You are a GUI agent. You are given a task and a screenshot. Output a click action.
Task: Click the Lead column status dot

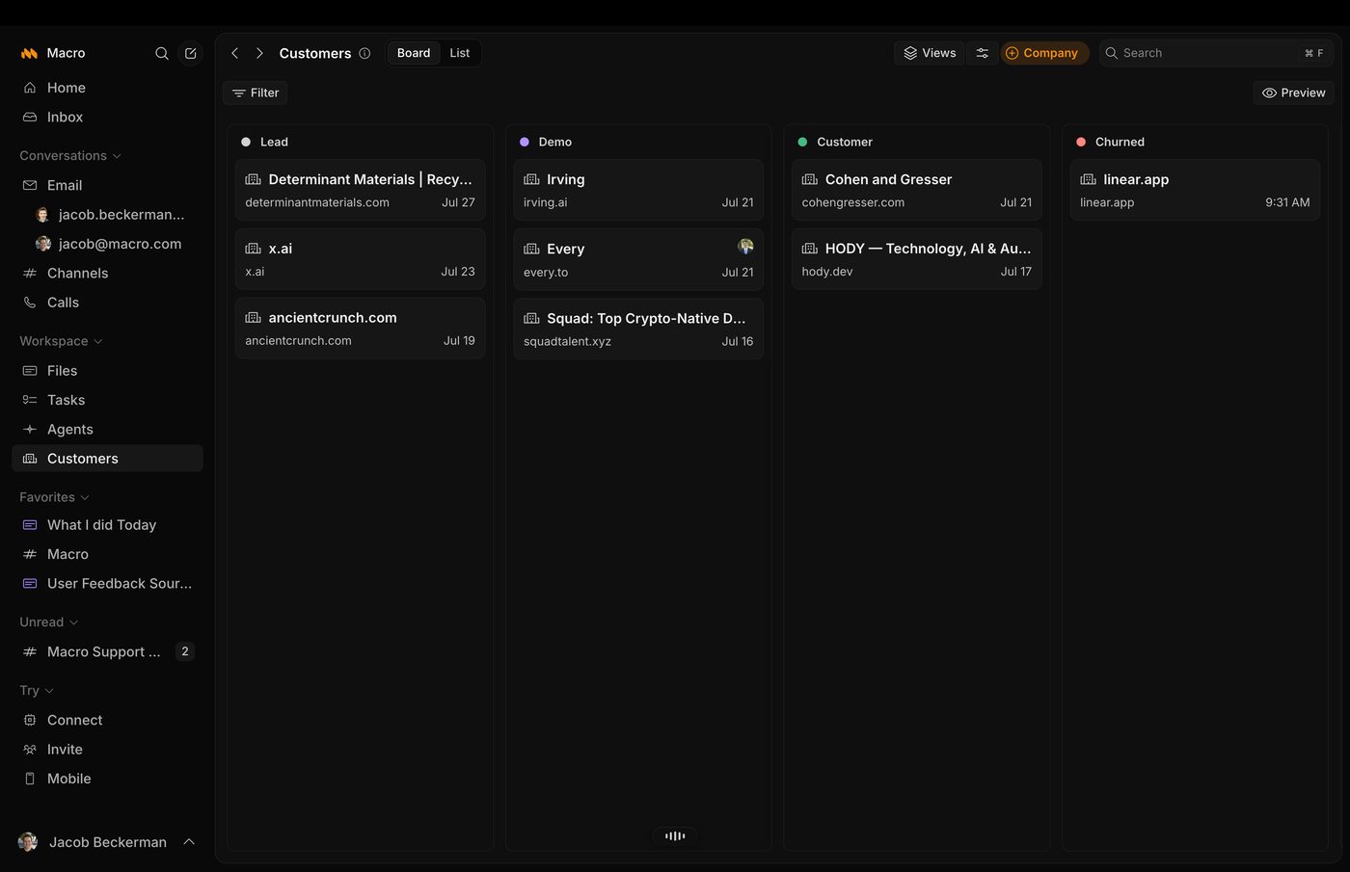pyautogui.click(x=246, y=142)
